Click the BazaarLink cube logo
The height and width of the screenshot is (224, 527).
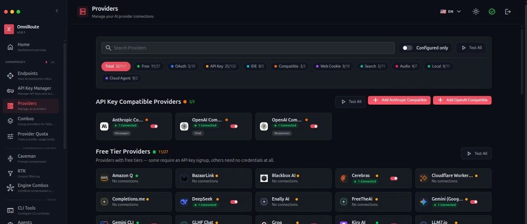(184, 178)
